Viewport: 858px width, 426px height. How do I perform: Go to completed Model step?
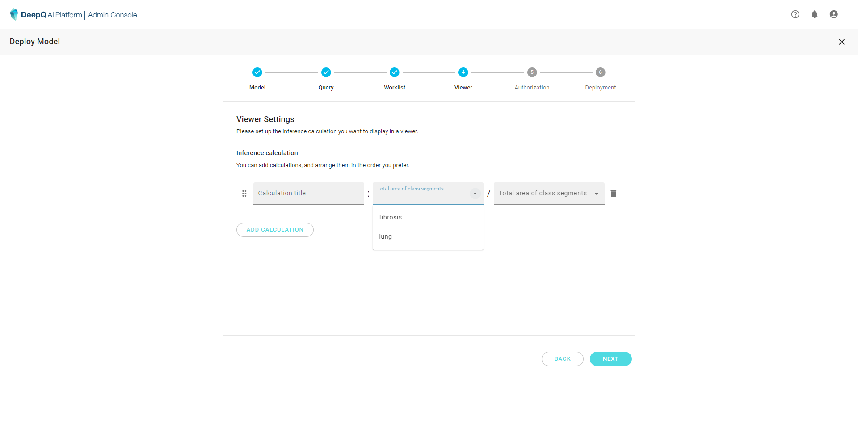point(257,72)
